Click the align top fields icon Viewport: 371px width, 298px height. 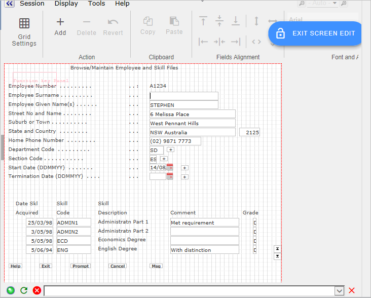click(203, 21)
